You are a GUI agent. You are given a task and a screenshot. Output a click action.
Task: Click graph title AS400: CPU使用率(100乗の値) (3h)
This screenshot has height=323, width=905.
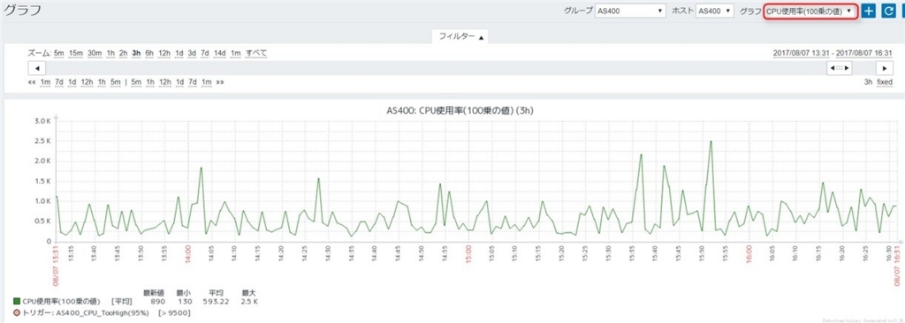460,110
